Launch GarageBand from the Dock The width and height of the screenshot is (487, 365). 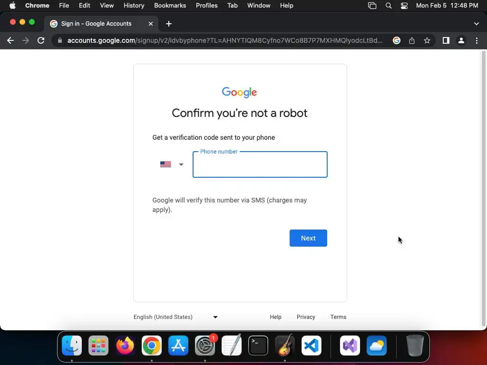tap(285, 346)
